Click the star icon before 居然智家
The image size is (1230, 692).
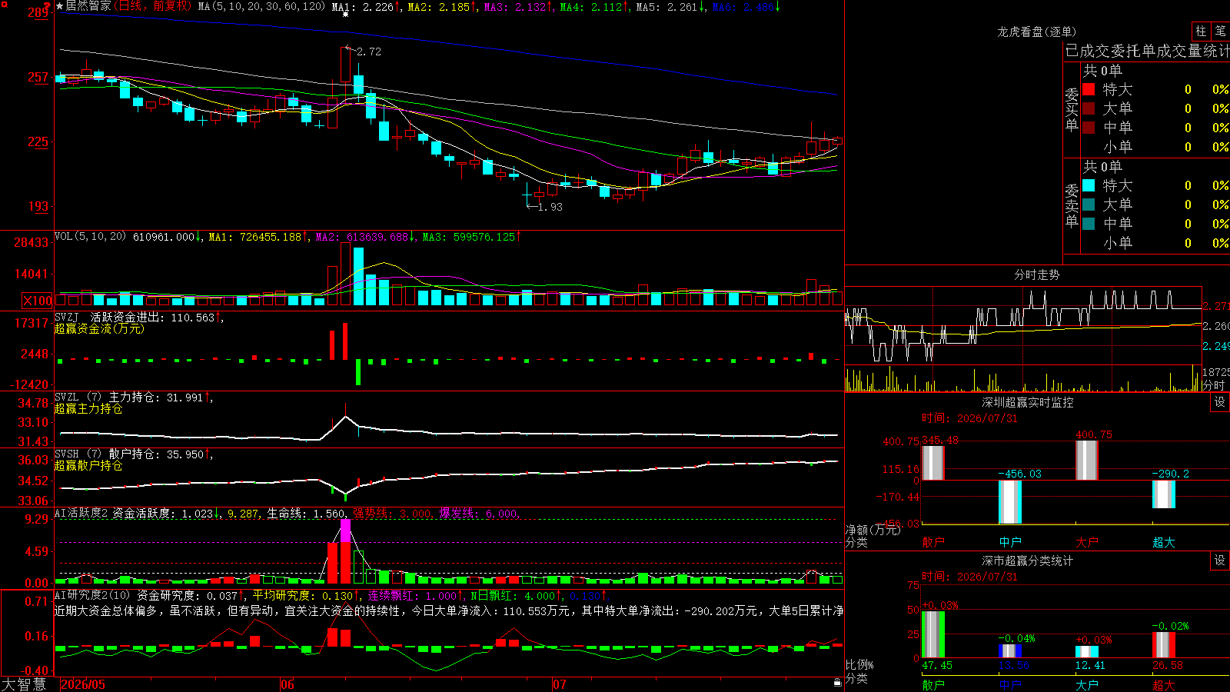click(x=59, y=6)
